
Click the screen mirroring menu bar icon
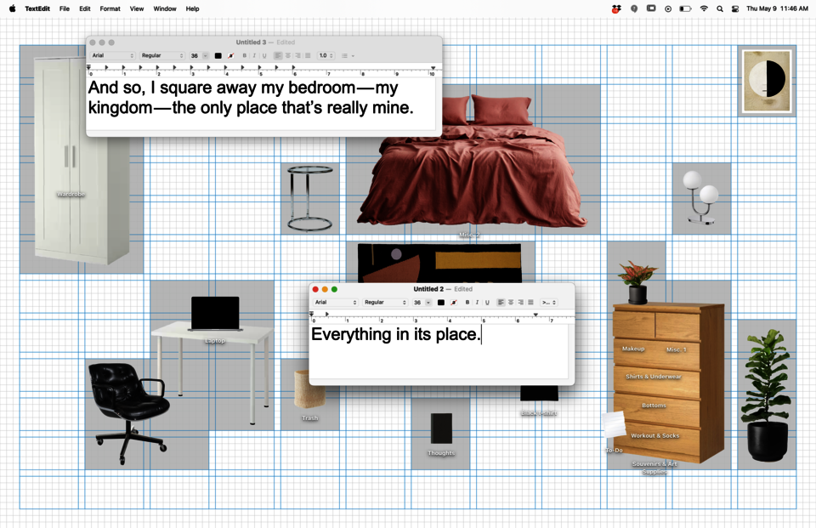651,9
